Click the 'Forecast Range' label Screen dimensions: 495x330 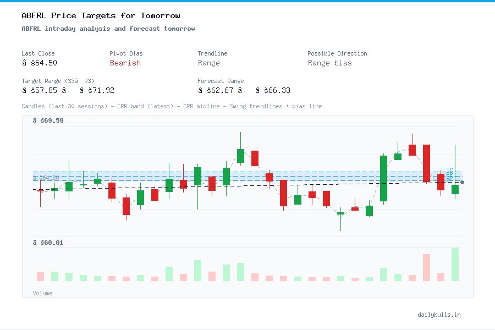point(221,81)
